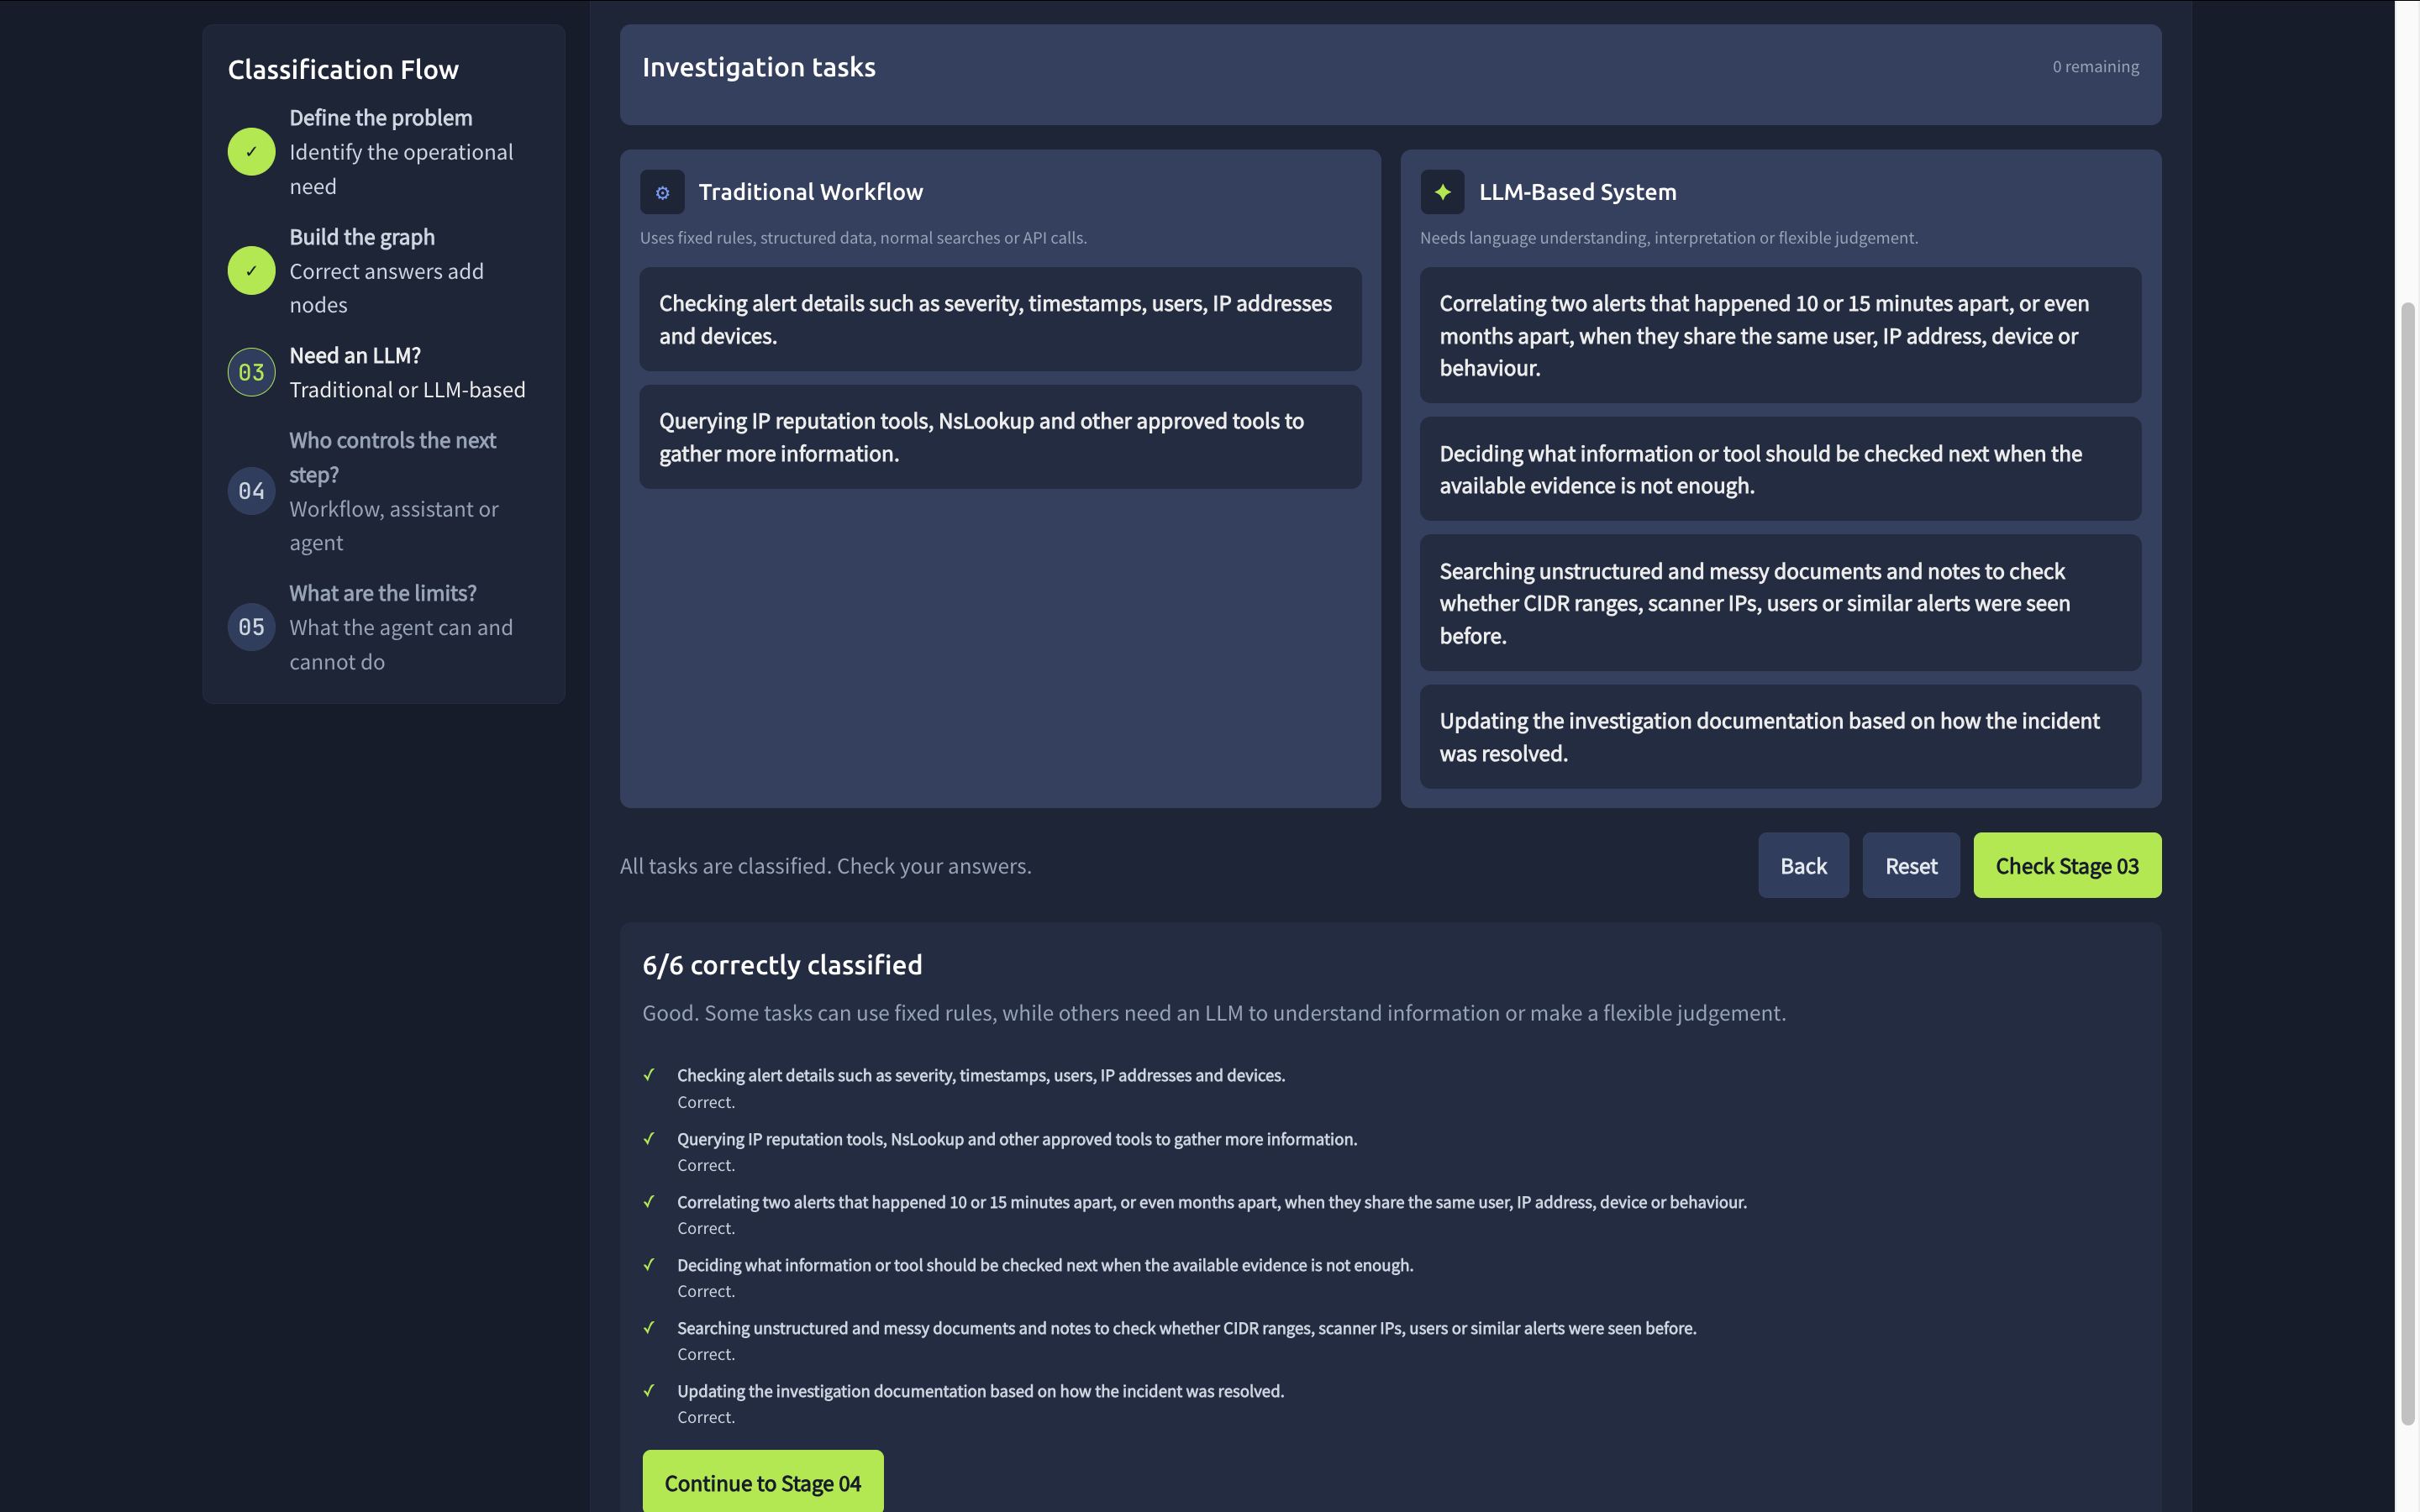Select the stage 04 circle badge
The width and height of the screenshot is (2420, 1512).
251,491
